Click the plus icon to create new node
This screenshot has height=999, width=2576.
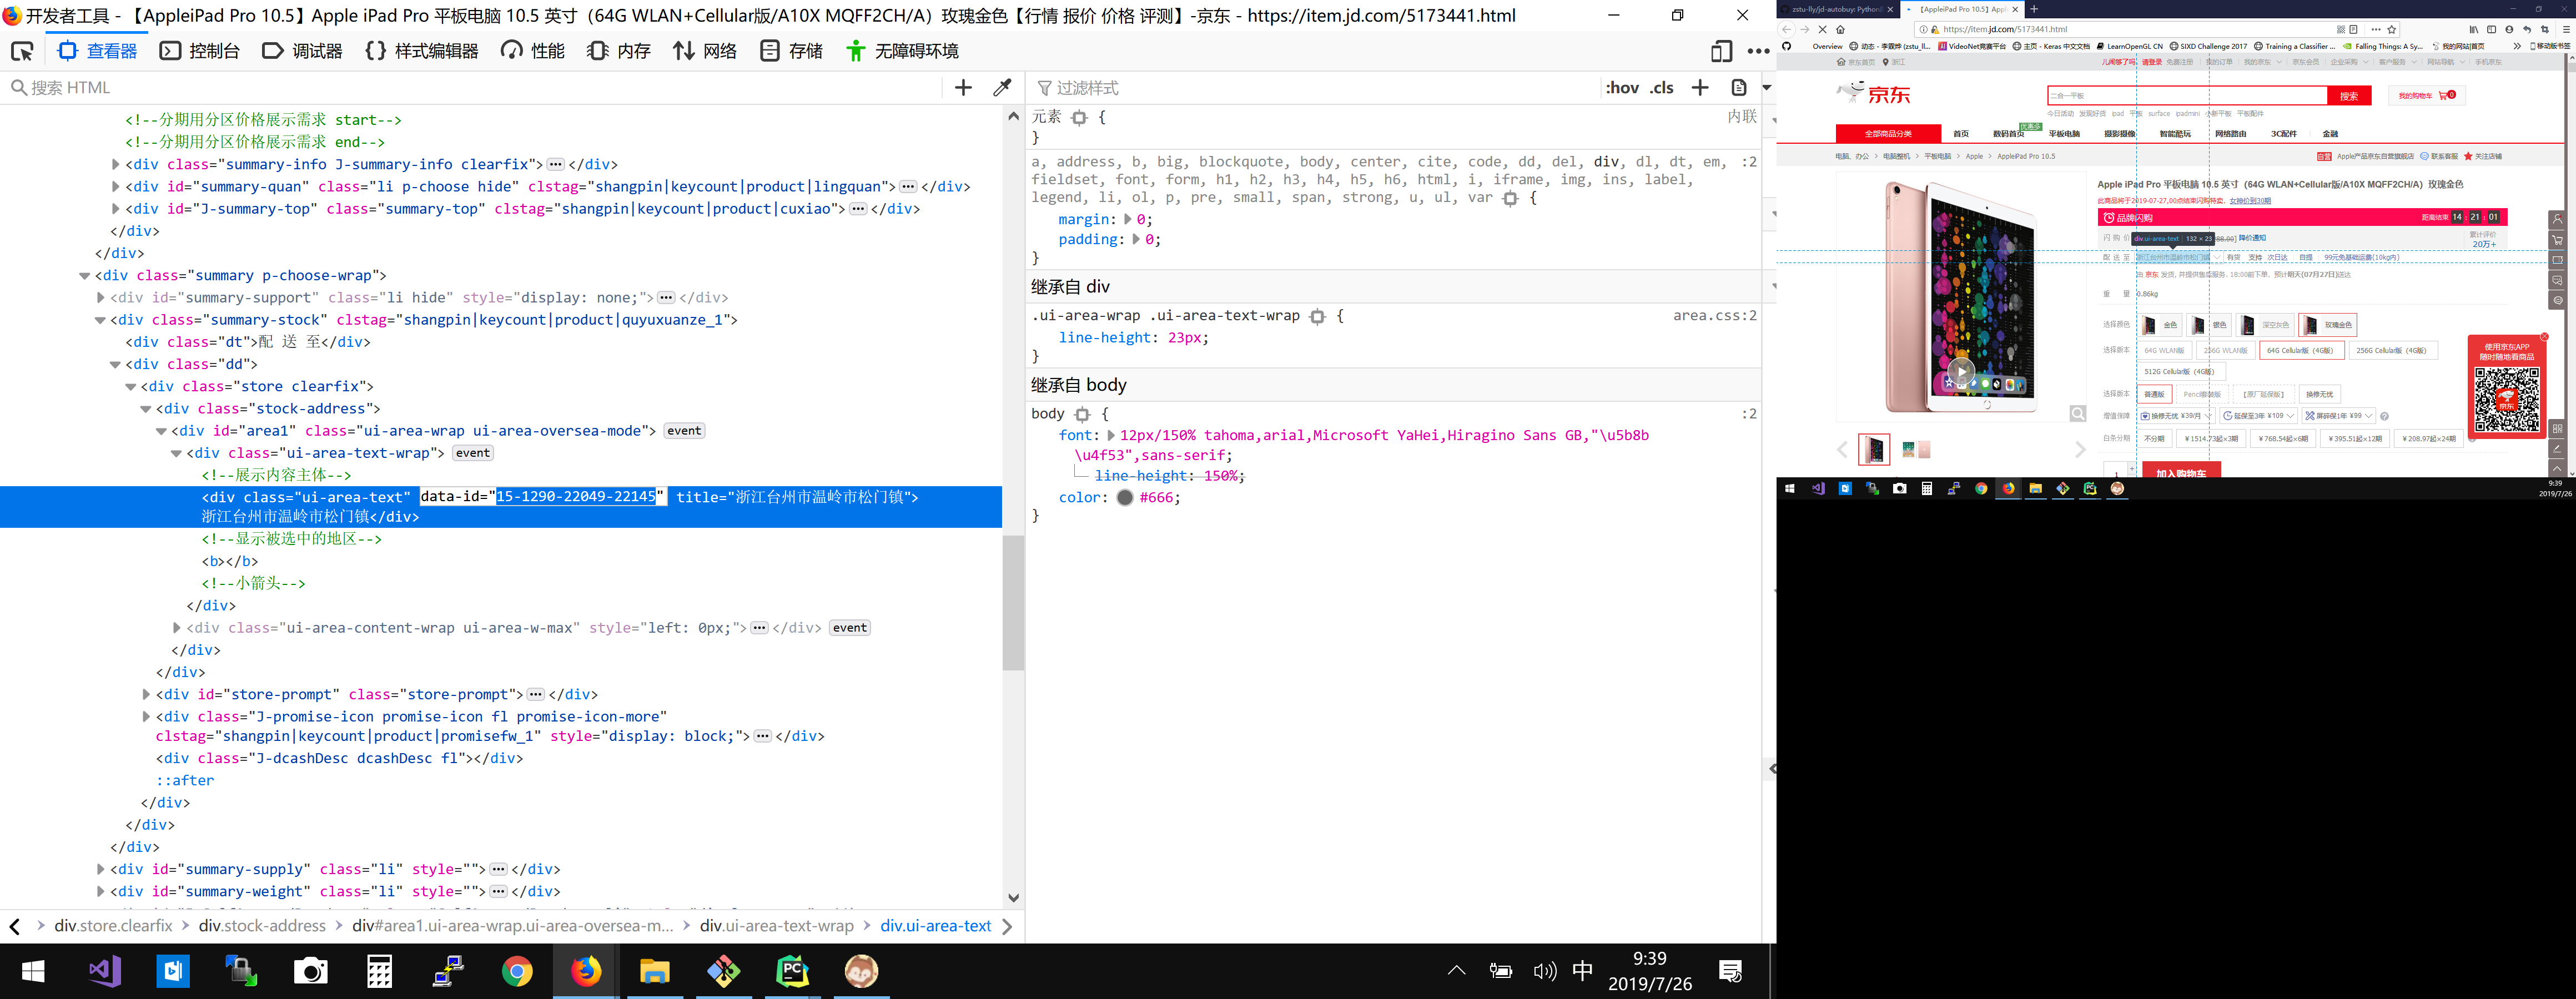(963, 88)
